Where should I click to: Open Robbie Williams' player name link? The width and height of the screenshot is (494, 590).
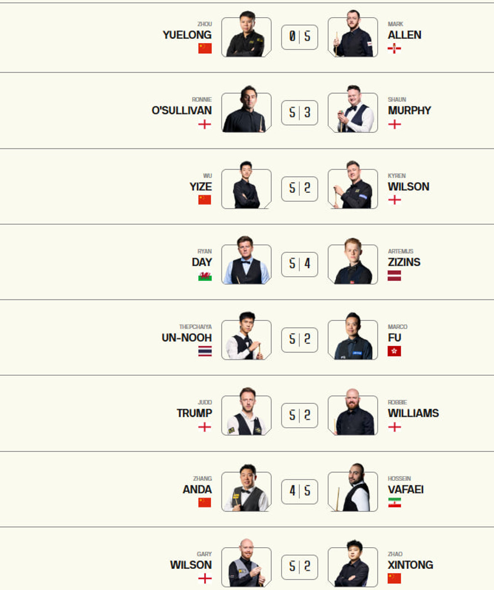pyautogui.click(x=413, y=413)
